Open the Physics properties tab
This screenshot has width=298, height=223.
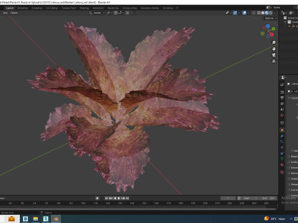tap(282, 147)
